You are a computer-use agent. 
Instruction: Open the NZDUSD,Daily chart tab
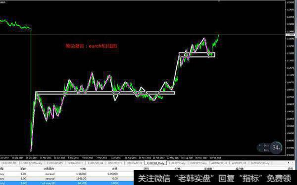pos(260,163)
